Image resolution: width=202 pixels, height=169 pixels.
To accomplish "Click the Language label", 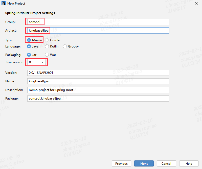I will pyautogui.click(x=13, y=46).
